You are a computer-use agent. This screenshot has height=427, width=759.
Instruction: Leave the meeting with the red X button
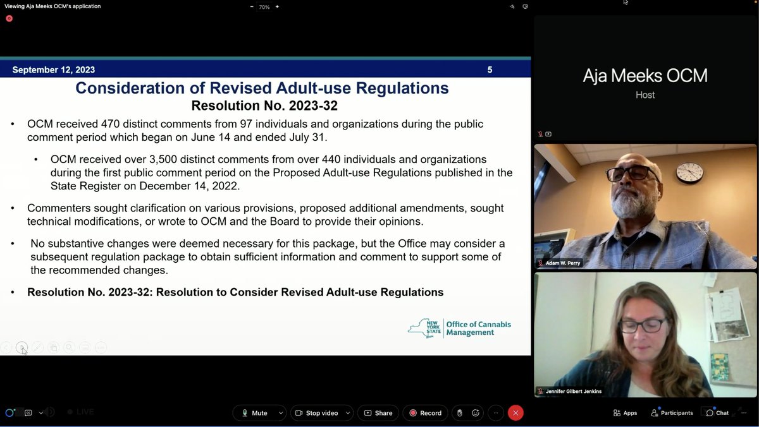coord(515,413)
